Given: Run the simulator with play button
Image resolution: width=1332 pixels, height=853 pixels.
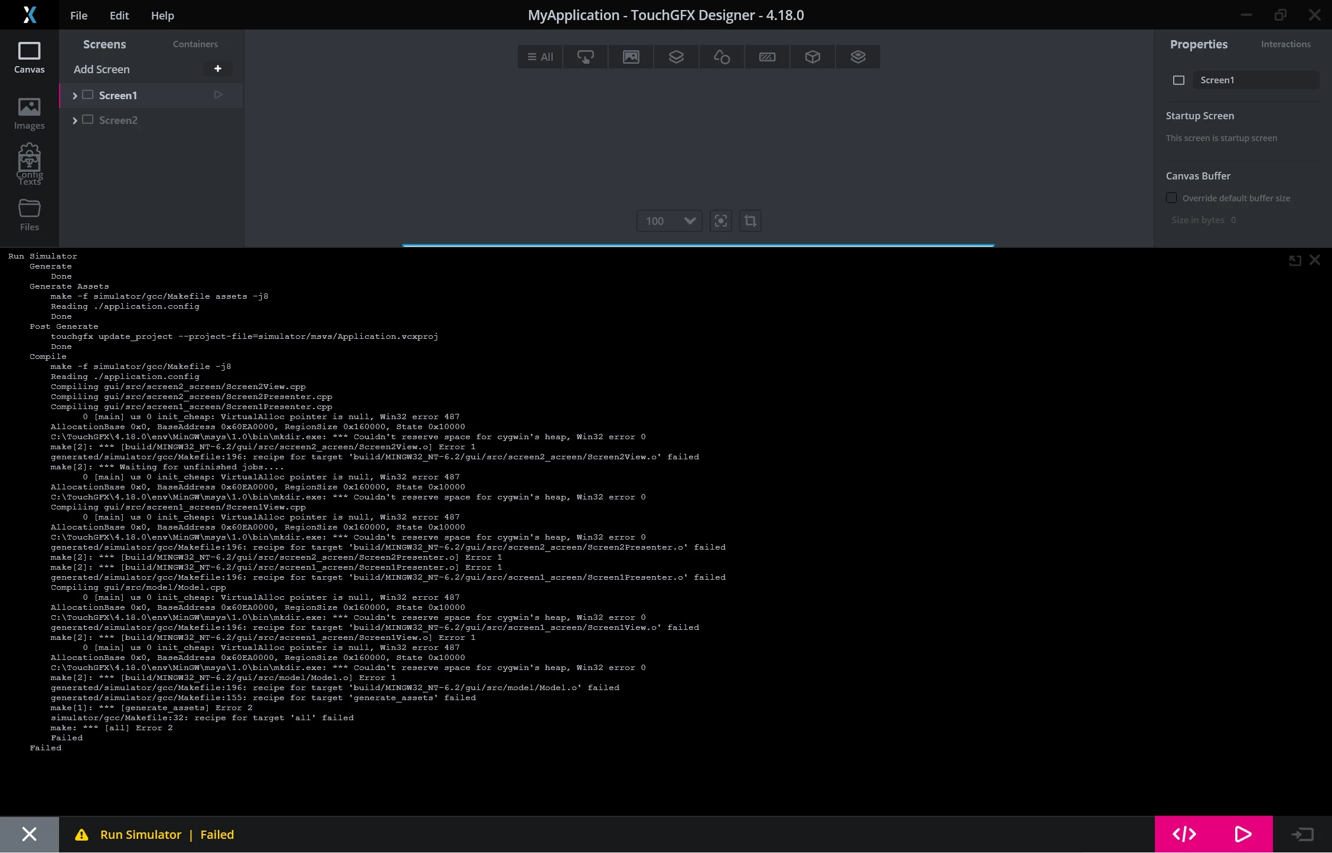Looking at the screenshot, I should [1243, 834].
